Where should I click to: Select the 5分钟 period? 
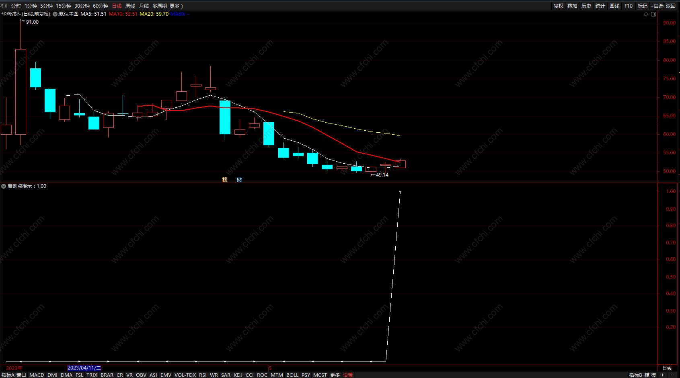coord(46,6)
